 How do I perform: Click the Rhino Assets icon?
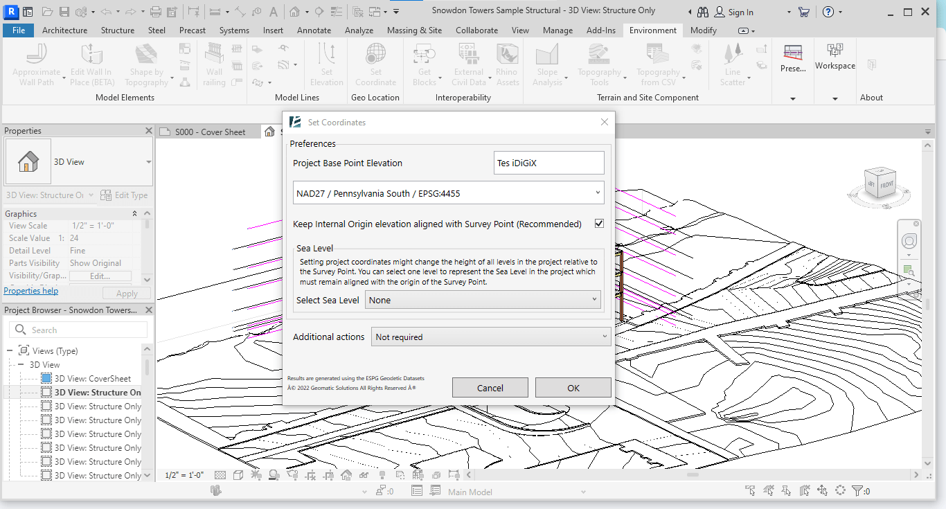click(508, 53)
